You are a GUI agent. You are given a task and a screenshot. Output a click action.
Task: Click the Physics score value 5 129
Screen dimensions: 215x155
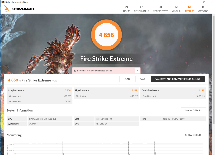[x=134, y=90]
